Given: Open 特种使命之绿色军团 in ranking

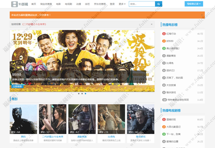Looking at the screenshot, I should (x=178, y=100).
